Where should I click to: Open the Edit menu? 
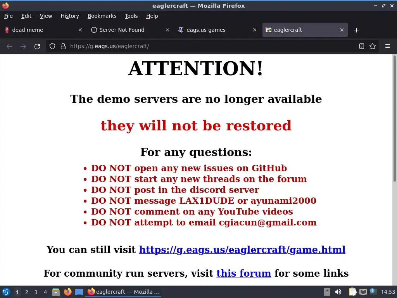26,16
